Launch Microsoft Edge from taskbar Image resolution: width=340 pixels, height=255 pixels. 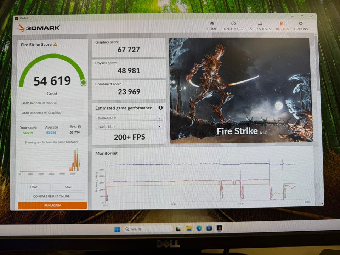pos(199,228)
